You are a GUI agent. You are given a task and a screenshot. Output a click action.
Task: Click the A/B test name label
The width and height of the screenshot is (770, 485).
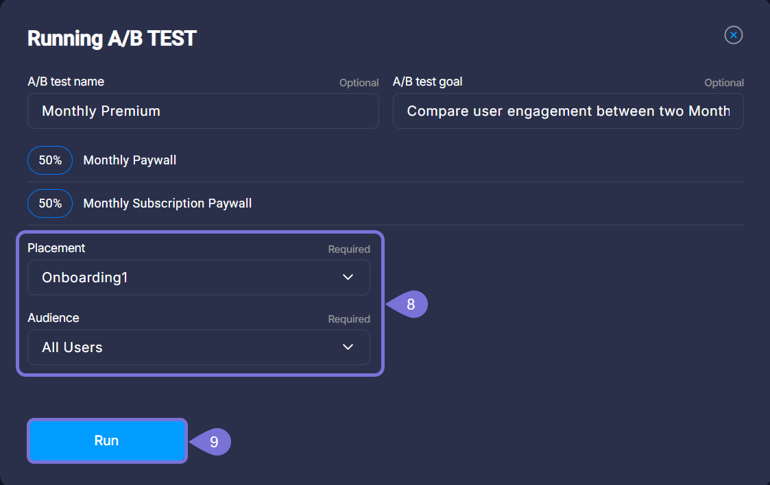(x=66, y=82)
